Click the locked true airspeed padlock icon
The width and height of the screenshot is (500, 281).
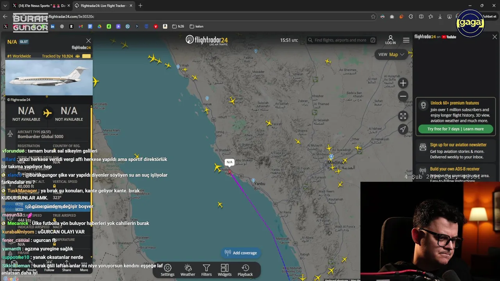pos(54,220)
